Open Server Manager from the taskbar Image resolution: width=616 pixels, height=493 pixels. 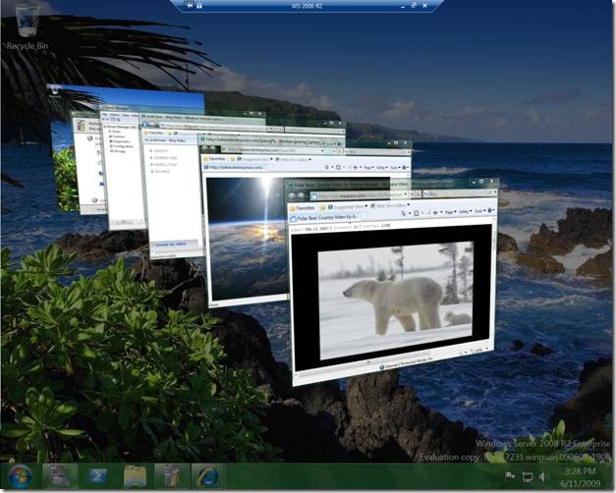(60, 476)
